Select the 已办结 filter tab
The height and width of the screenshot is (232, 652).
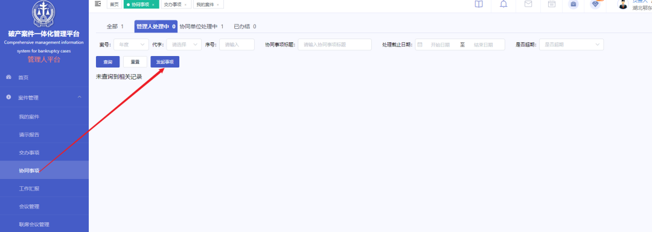pos(245,26)
